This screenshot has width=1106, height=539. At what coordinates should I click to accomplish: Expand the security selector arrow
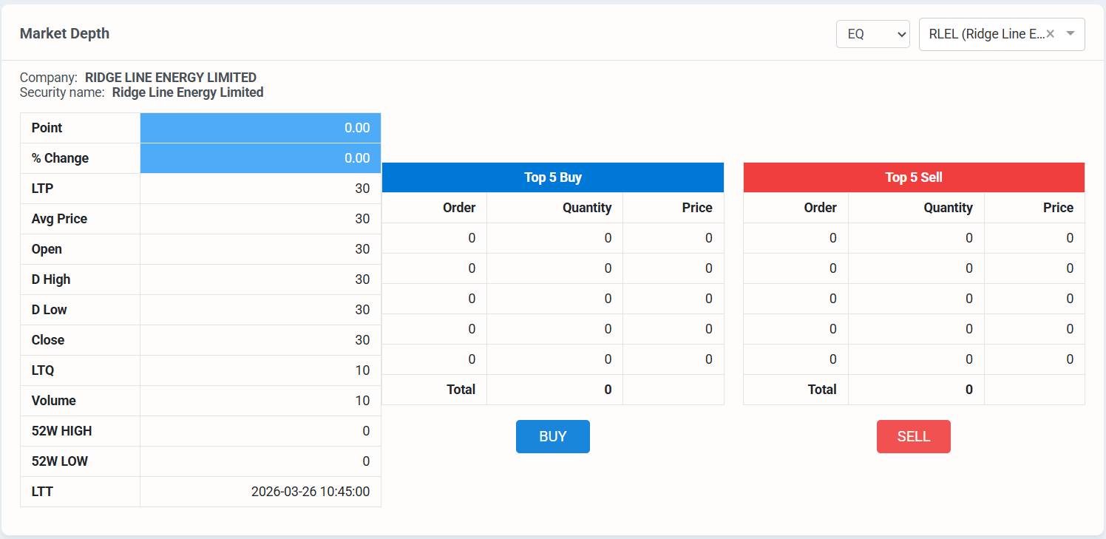(x=1070, y=34)
